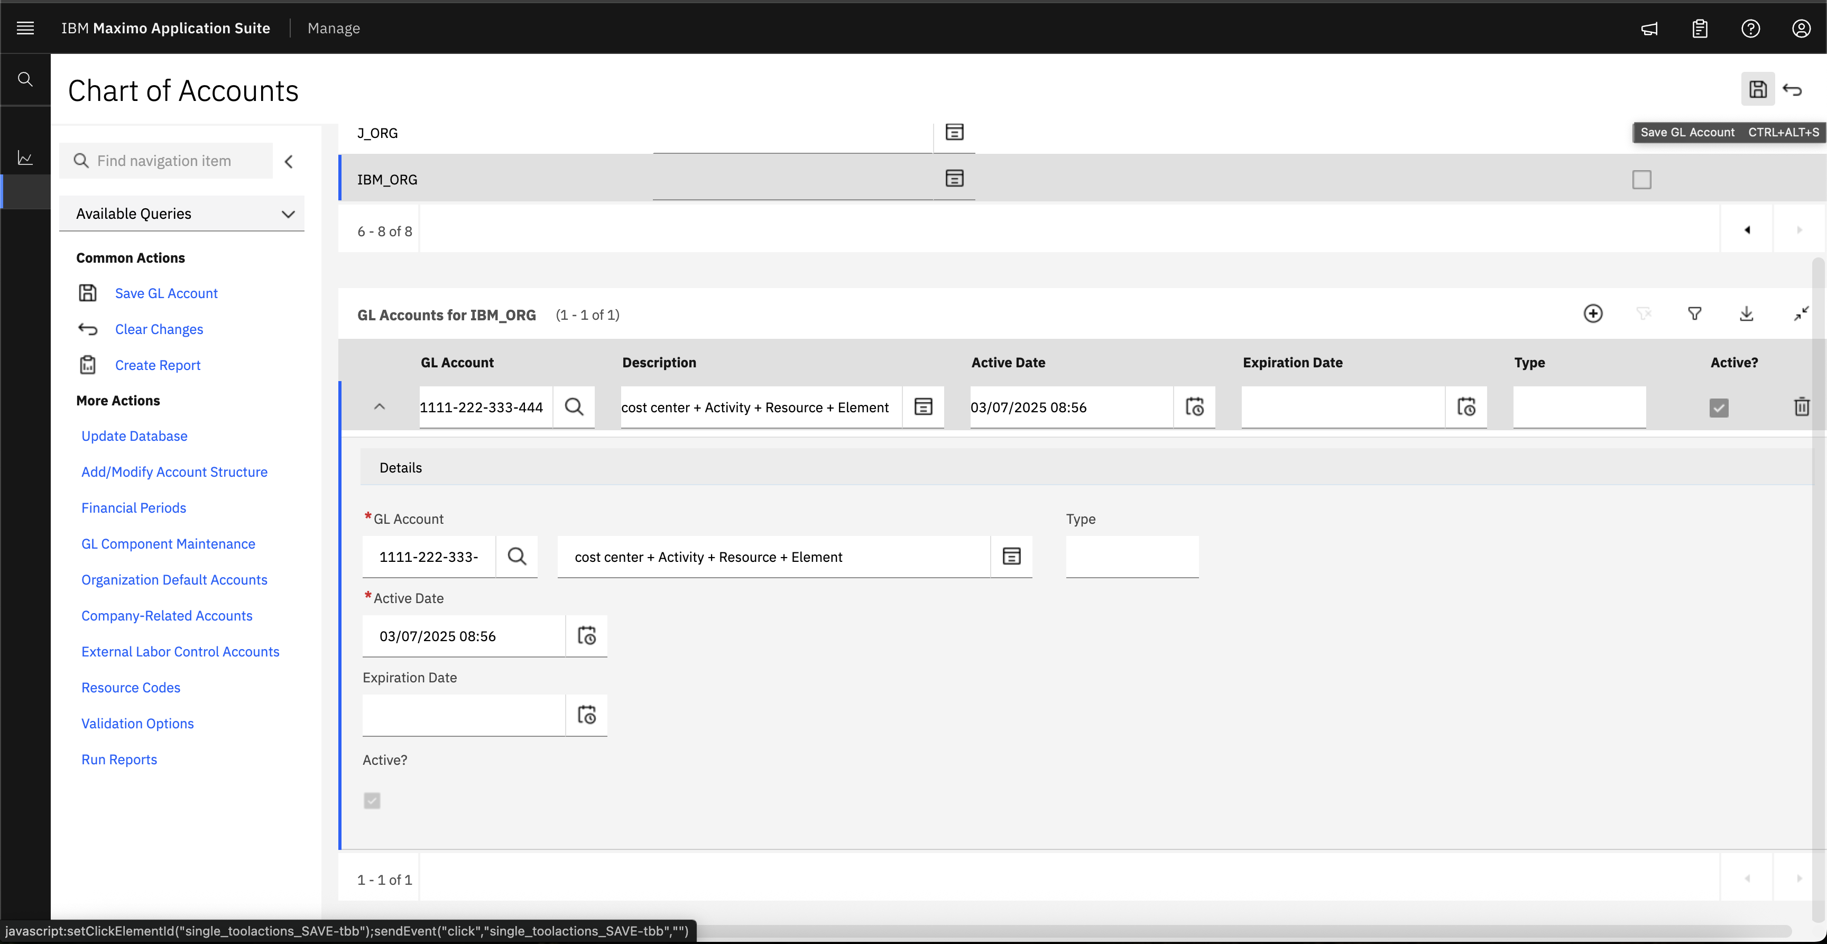Screen dimensions: 1827x944
Task: Toggle the IBM_ORG row checkbox
Action: pos(1642,180)
